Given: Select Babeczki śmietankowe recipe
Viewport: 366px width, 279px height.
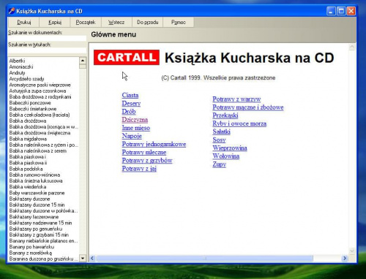Looking at the screenshot, I should coord(33,109).
